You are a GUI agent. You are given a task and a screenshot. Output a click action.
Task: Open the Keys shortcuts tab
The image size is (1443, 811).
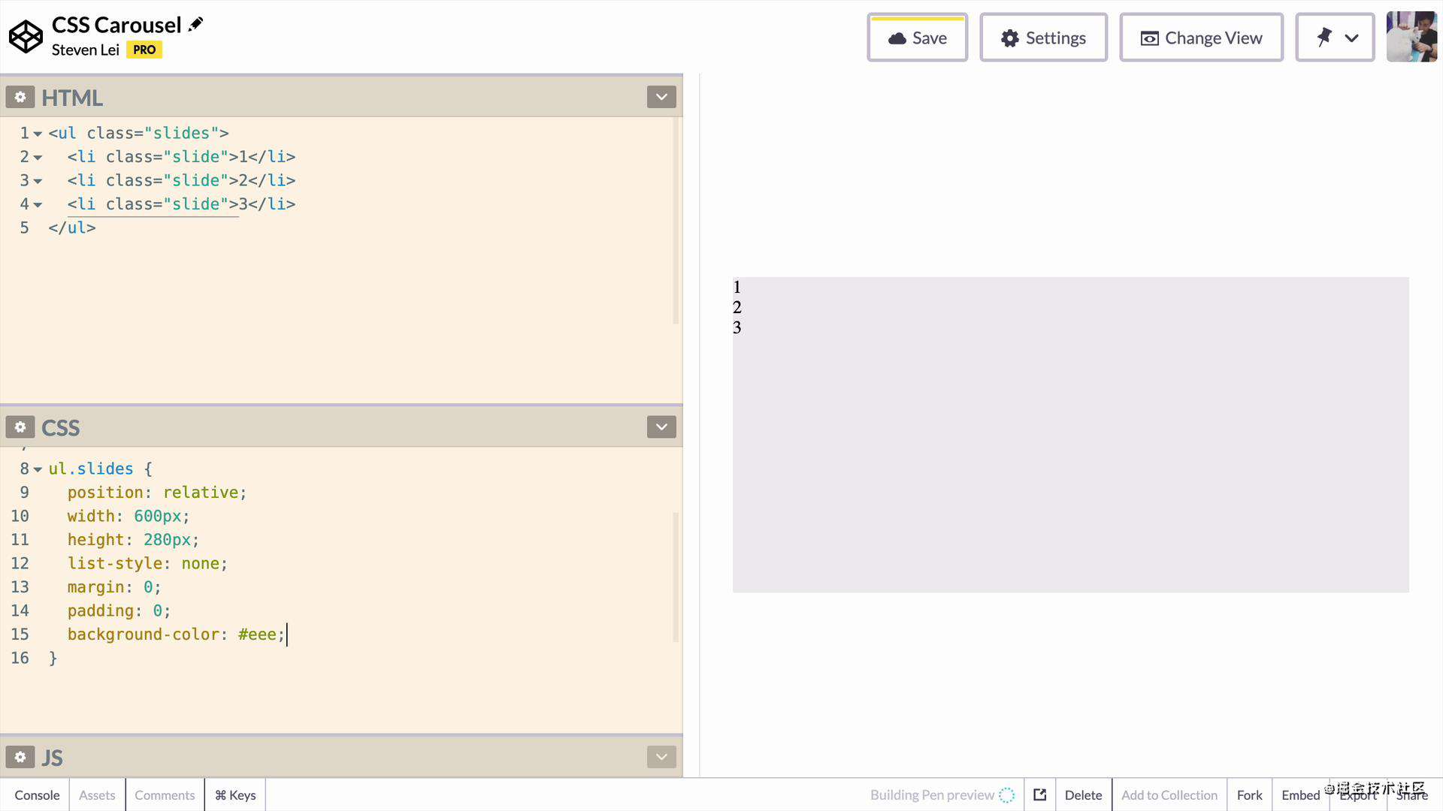coord(235,794)
